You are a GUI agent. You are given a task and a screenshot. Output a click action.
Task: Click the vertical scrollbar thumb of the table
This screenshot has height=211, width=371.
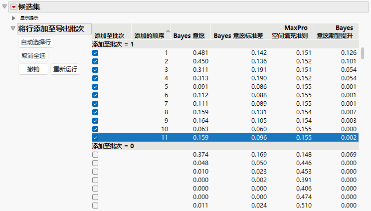(x=363, y=53)
